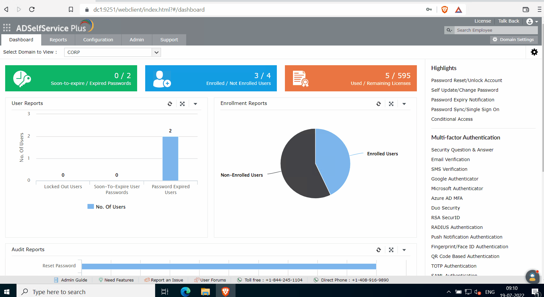The height and width of the screenshot is (297, 544).
Task: Open the Brave Shields lion icon
Action: [x=445, y=10]
